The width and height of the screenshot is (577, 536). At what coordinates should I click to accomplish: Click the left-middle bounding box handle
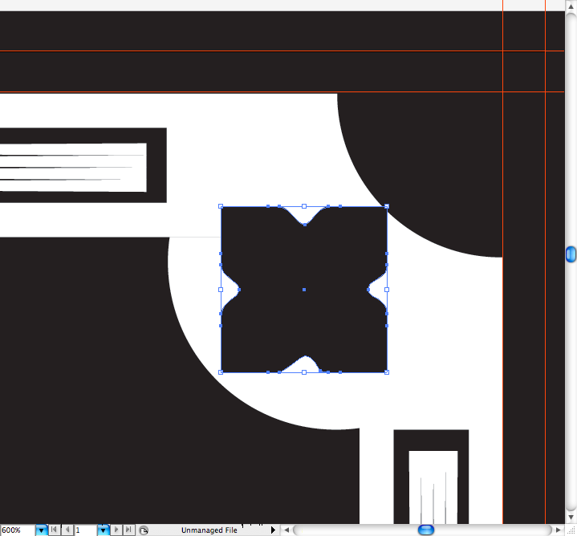(x=221, y=290)
